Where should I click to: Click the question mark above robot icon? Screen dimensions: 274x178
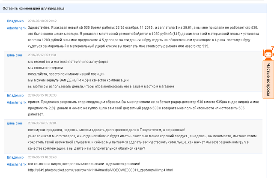click(x=272, y=48)
